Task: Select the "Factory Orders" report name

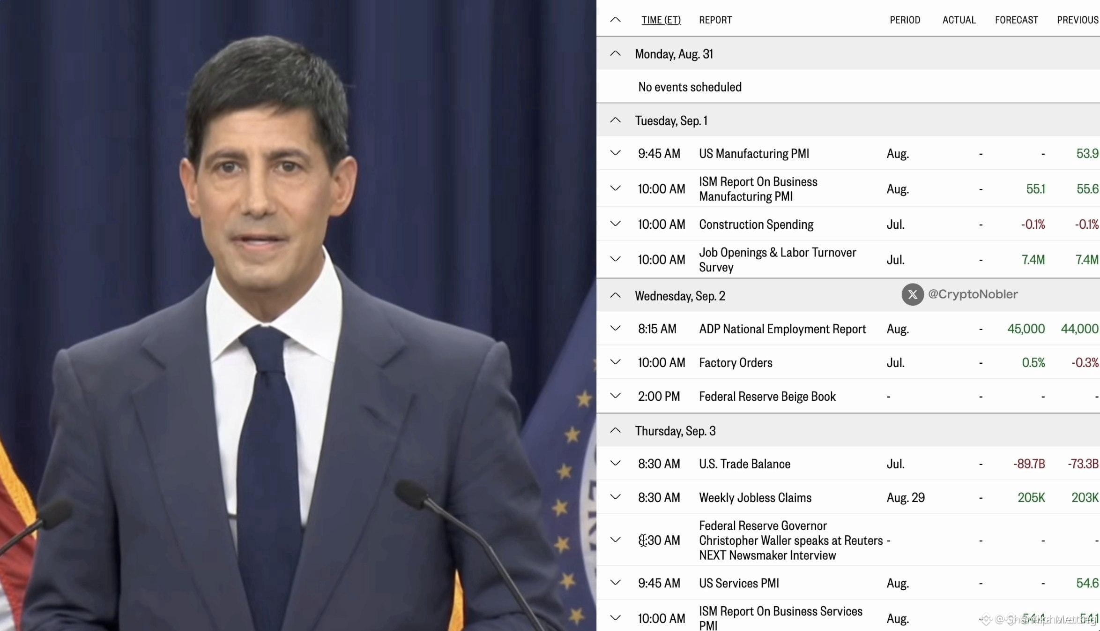Action: (x=736, y=363)
